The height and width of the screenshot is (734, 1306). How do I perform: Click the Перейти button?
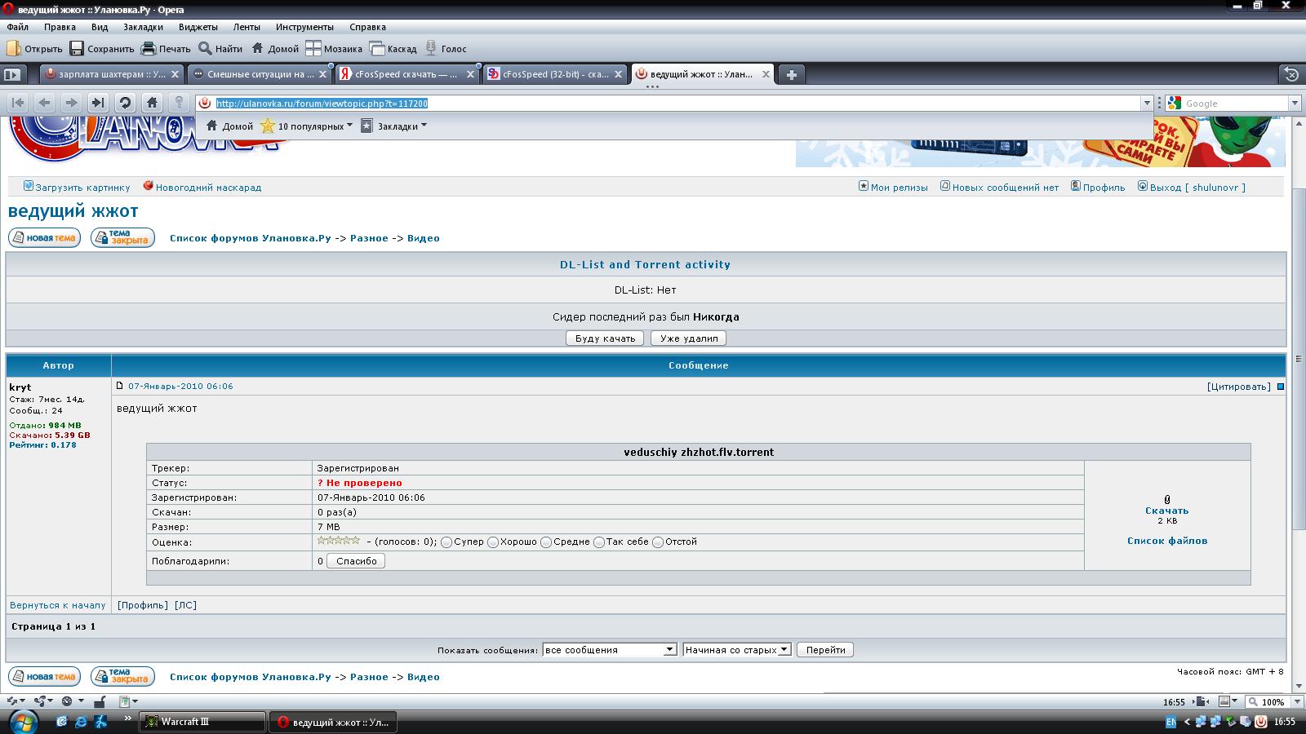click(x=825, y=650)
